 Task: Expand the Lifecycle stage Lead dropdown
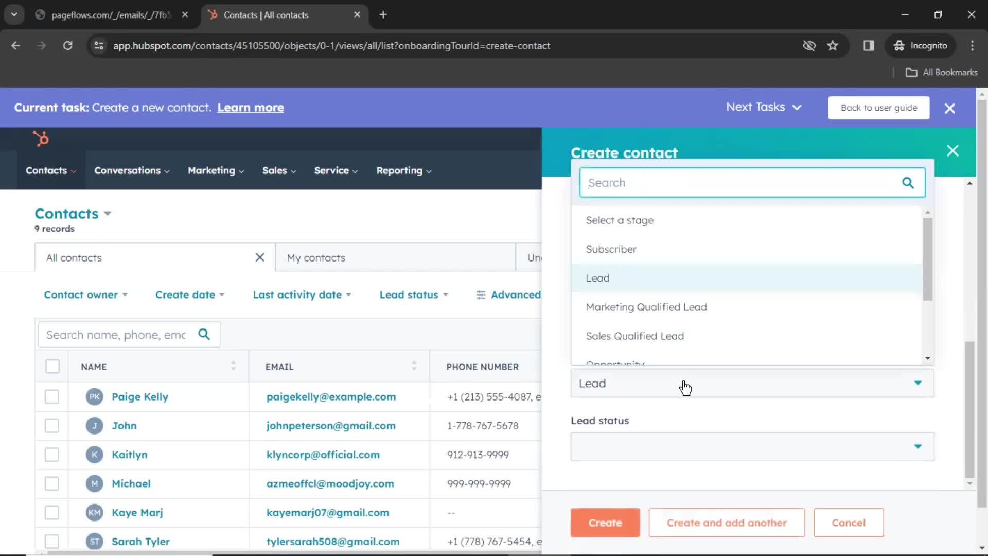[751, 383]
